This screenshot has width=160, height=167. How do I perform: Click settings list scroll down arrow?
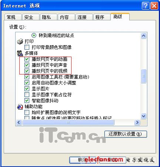(144, 116)
